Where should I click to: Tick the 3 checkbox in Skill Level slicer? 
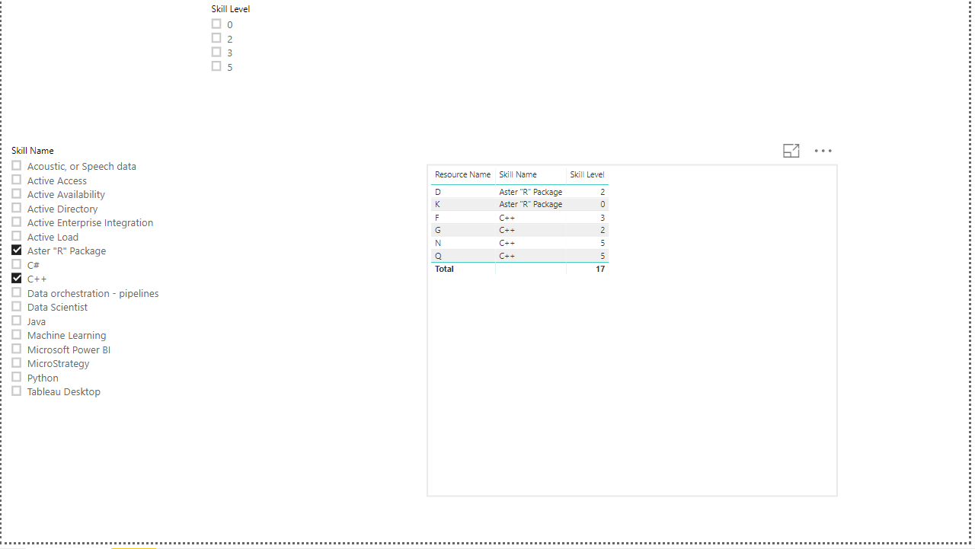click(x=216, y=53)
